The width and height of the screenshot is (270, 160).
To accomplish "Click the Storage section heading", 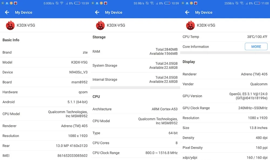I will tap(99, 37).
